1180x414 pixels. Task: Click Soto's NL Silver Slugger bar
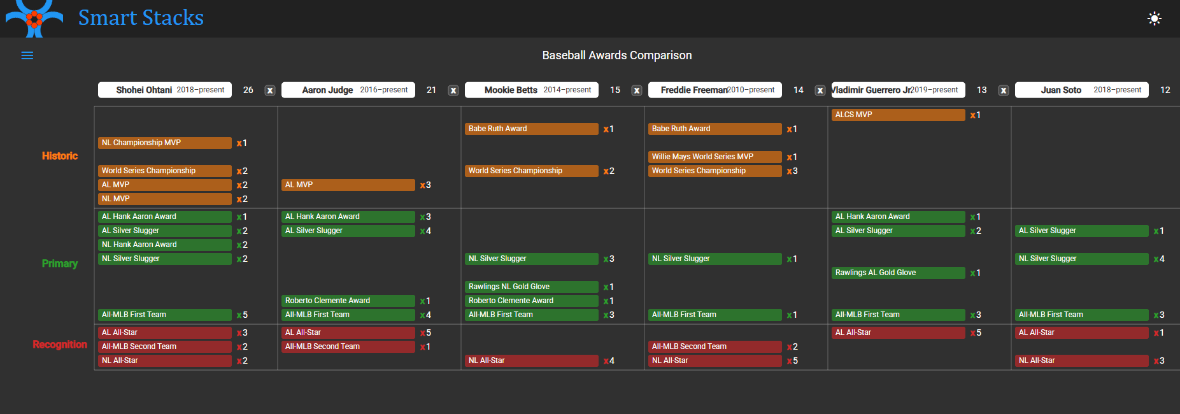pos(1081,259)
